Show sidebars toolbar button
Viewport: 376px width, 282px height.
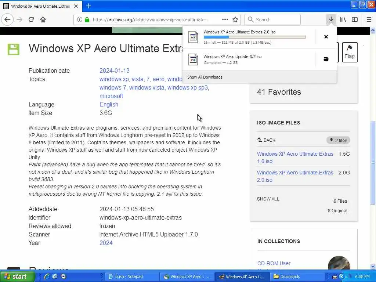(x=355, y=20)
